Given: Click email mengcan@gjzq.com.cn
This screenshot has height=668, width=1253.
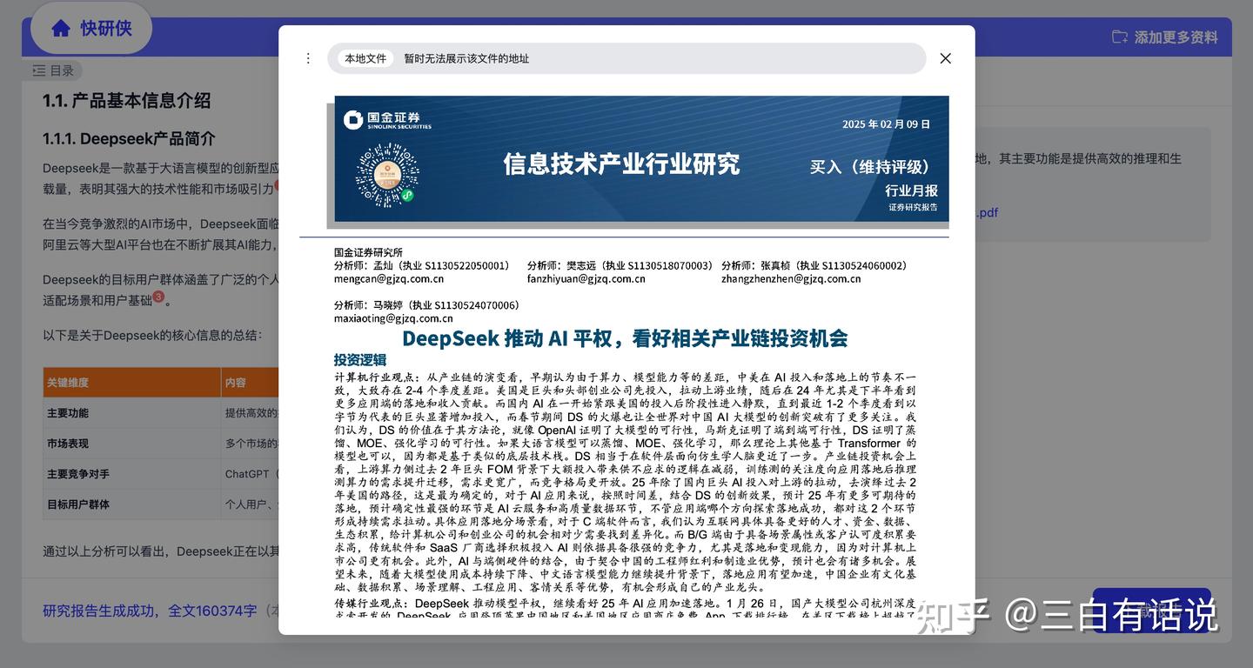Looking at the screenshot, I should click(x=389, y=279).
